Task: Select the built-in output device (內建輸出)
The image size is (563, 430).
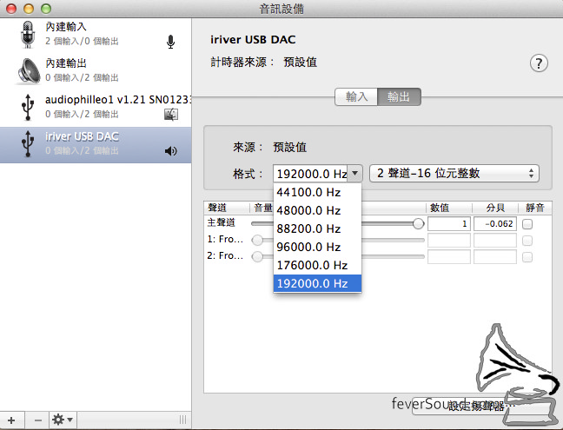Action: pos(96,70)
